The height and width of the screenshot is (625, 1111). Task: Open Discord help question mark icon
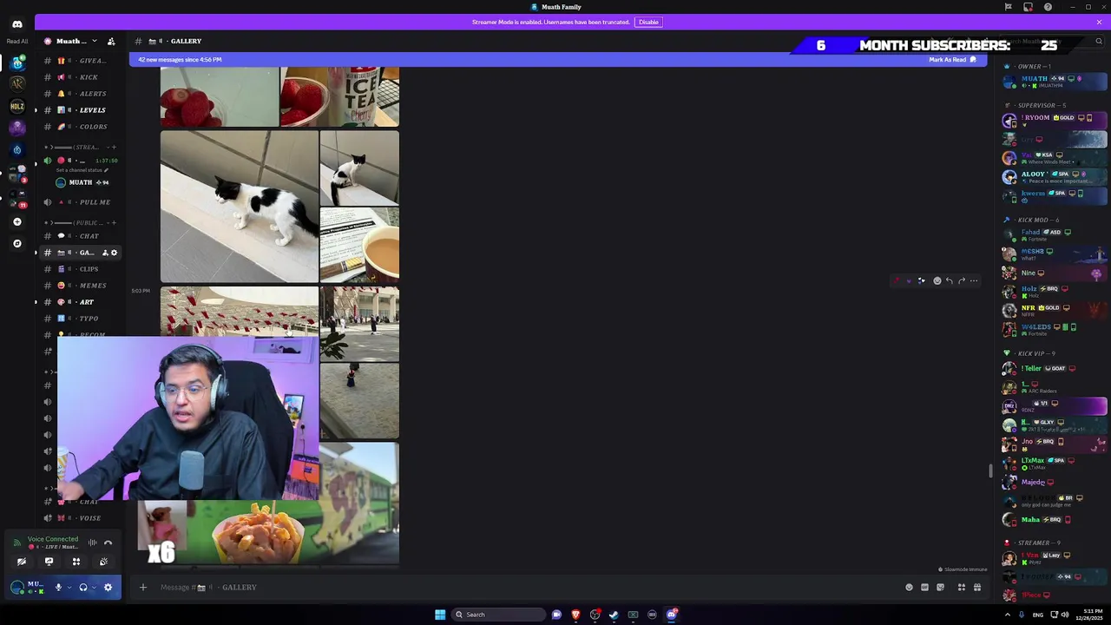click(x=1048, y=7)
